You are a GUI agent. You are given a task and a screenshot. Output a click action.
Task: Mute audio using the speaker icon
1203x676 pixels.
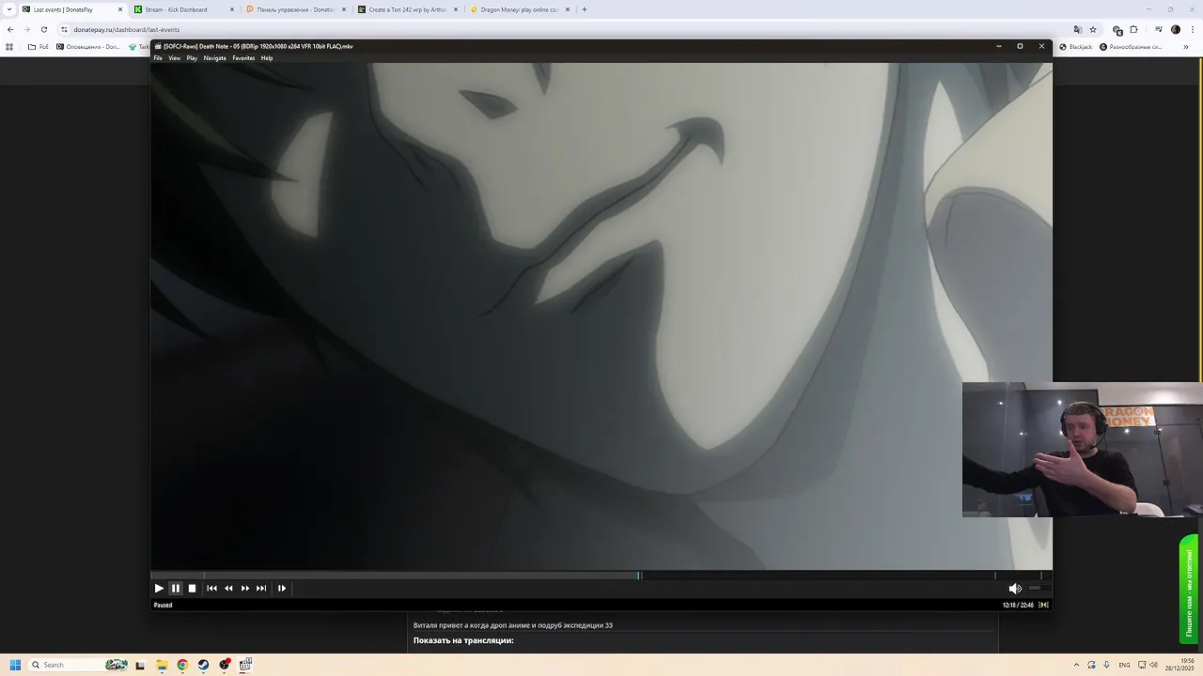[x=1015, y=588]
